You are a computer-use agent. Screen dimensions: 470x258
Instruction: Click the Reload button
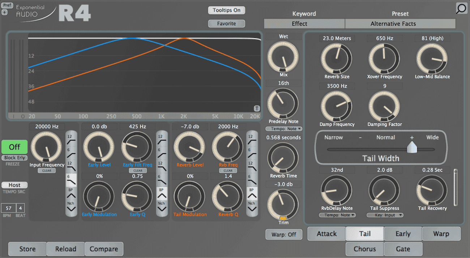click(x=66, y=249)
